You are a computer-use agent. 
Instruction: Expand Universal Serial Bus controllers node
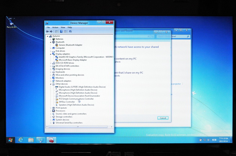click(x=51, y=123)
